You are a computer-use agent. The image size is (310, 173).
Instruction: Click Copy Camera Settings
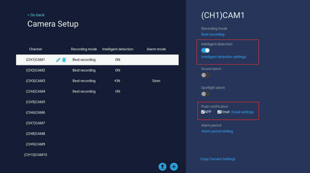tap(218, 159)
